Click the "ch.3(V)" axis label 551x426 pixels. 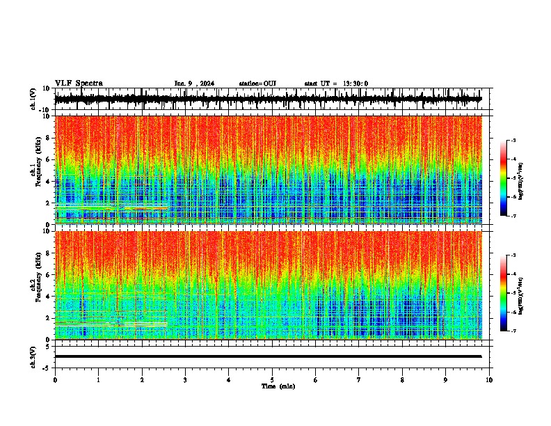point(33,357)
